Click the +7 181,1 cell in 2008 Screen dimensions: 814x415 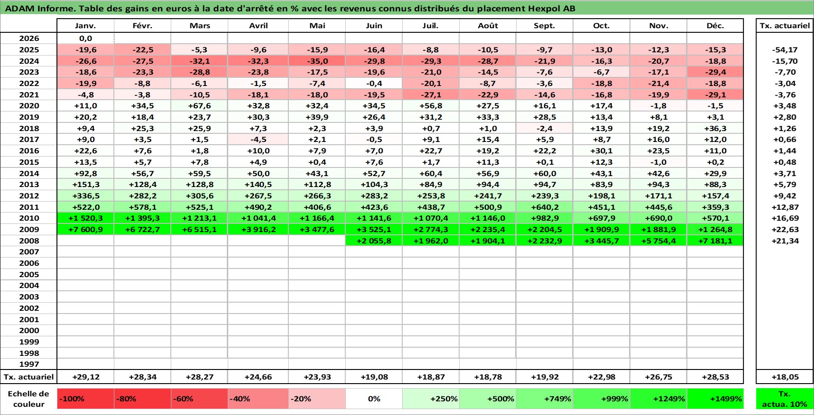click(715, 241)
